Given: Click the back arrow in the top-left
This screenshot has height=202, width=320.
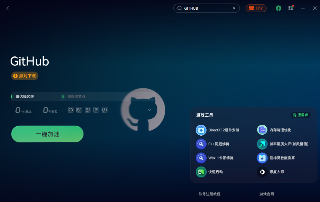Looking at the screenshot, I should pyautogui.click(x=8, y=8).
